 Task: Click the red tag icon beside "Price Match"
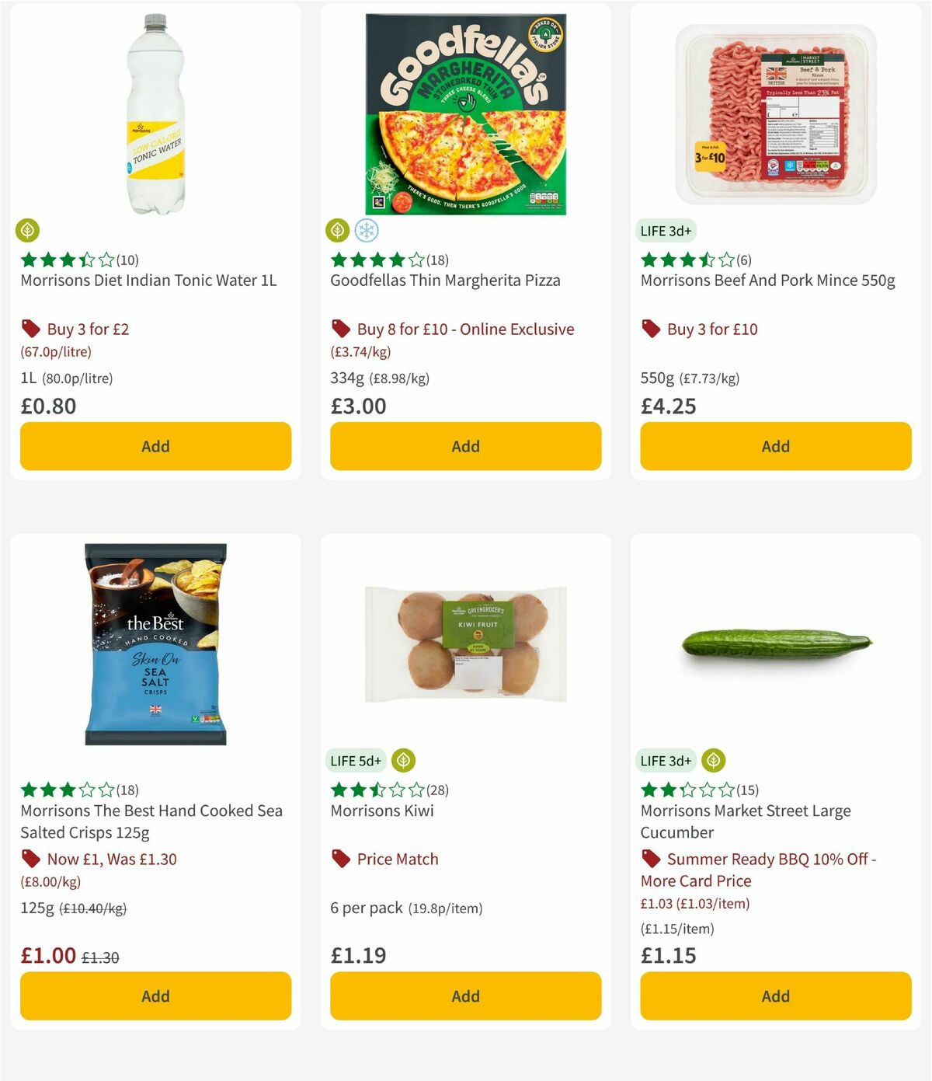pos(339,860)
